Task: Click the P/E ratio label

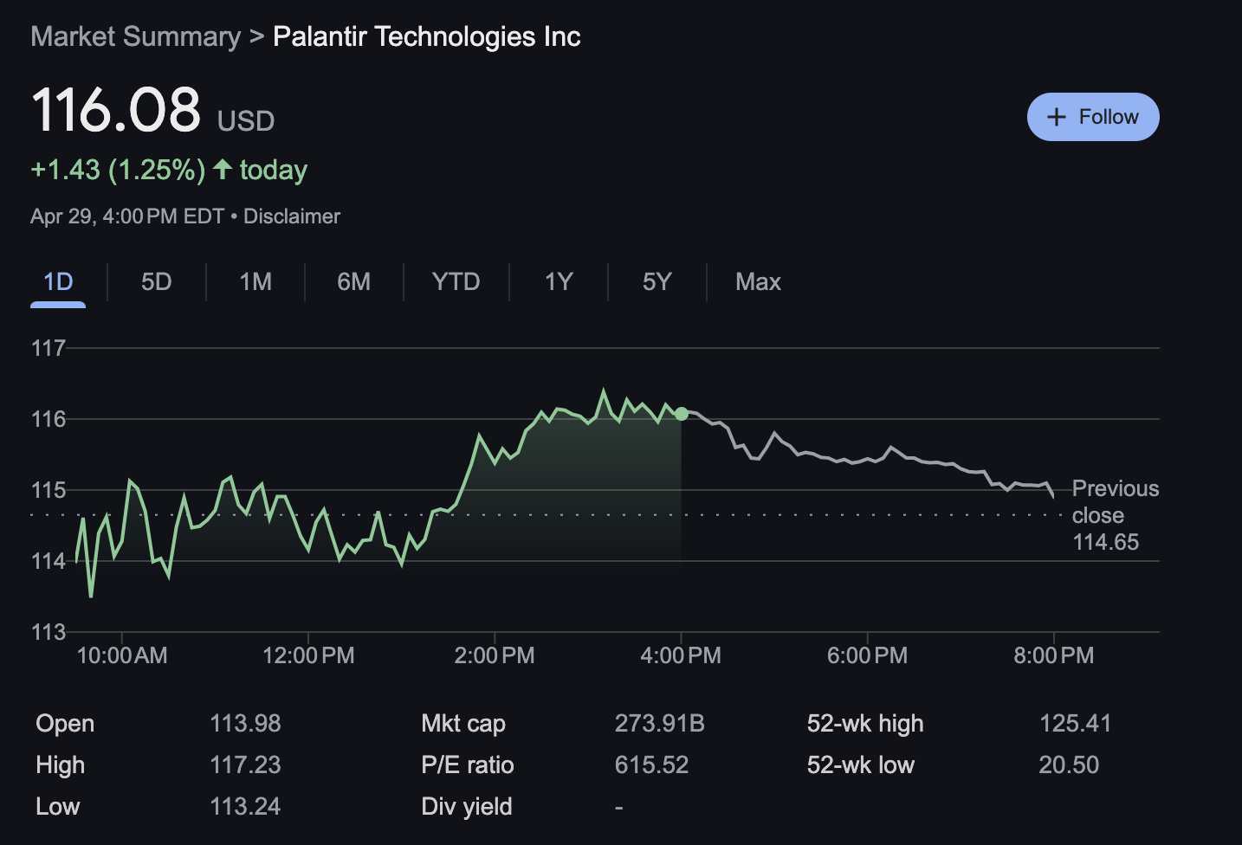Action: (x=468, y=765)
